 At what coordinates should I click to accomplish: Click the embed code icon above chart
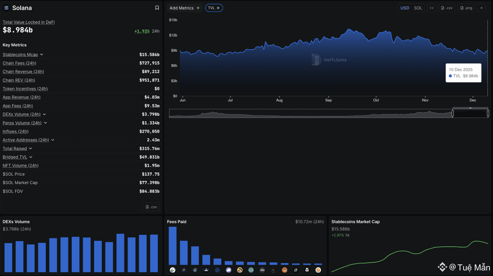[x=431, y=8]
